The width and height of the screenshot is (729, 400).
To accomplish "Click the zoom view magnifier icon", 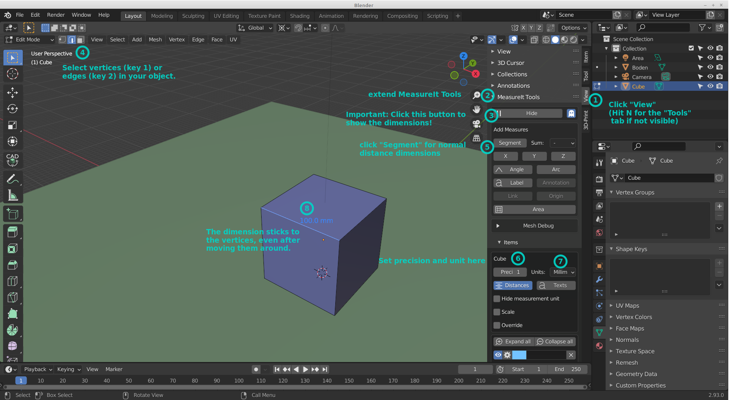I will [477, 95].
